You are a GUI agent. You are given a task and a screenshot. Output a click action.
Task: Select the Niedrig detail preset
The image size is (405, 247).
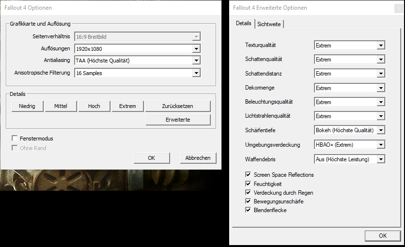pos(27,106)
